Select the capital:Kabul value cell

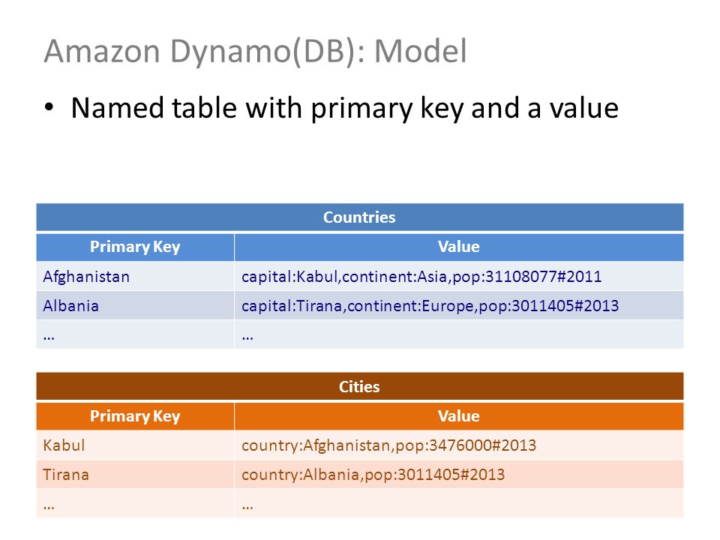459,277
